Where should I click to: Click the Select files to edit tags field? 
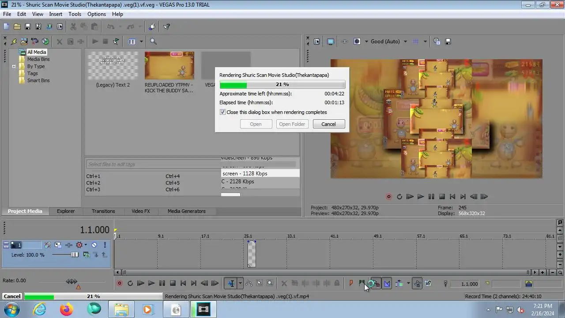192,164
